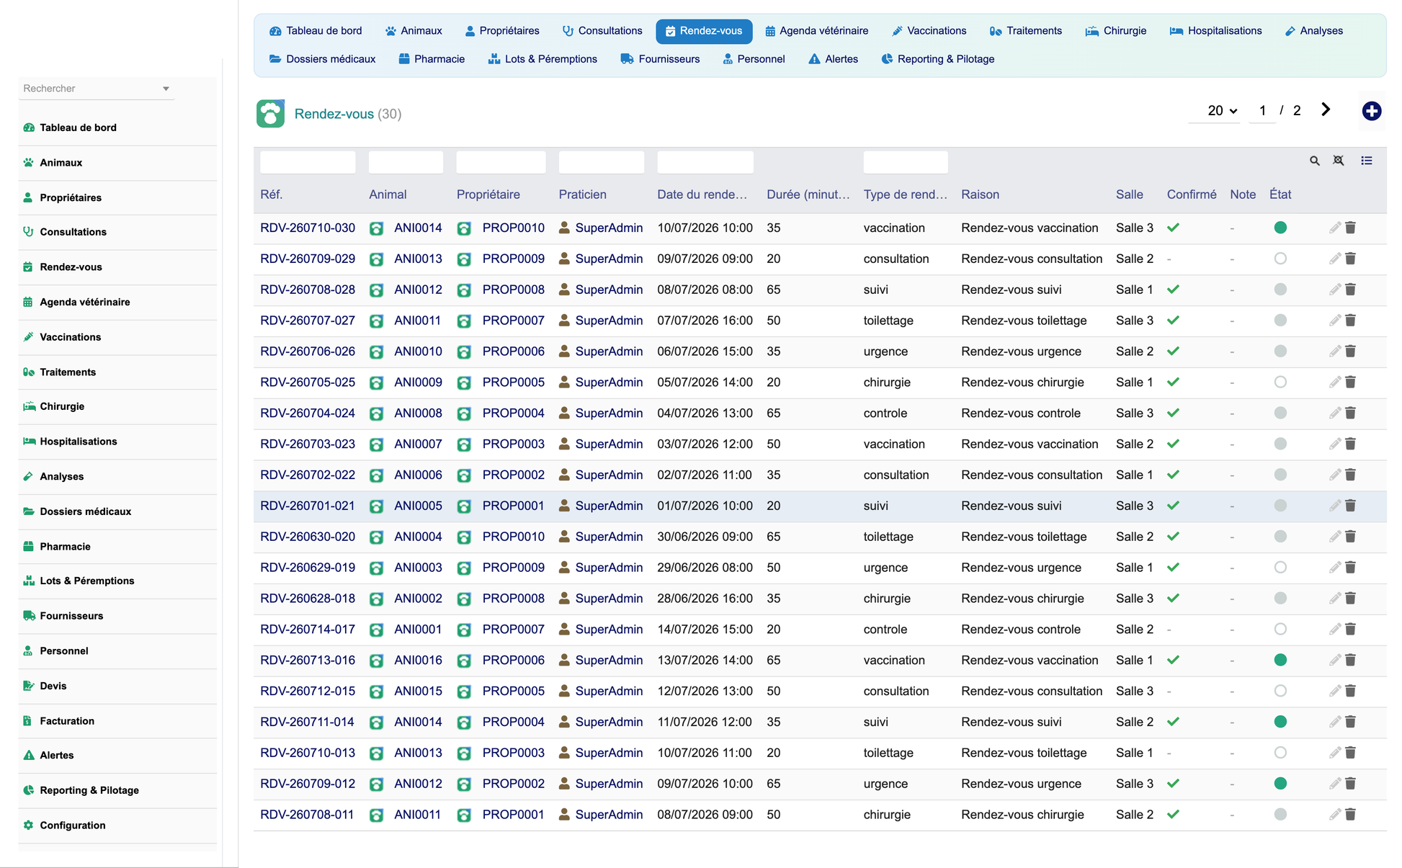
Task: Click Alertes warning triangle icon in sidebar
Action: click(29, 756)
